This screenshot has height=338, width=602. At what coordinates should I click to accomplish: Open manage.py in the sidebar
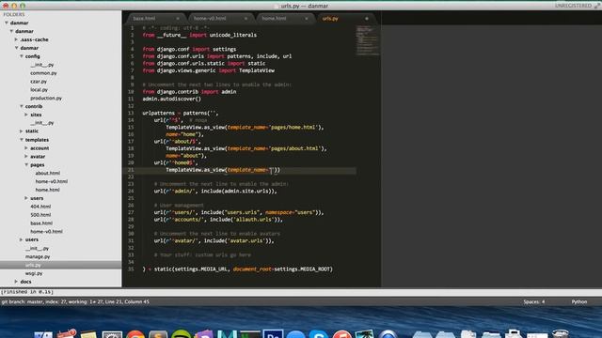click(x=38, y=256)
